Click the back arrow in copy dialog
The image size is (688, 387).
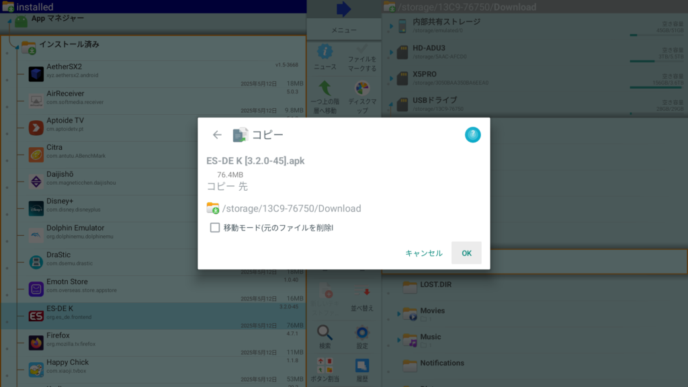[217, 135]
